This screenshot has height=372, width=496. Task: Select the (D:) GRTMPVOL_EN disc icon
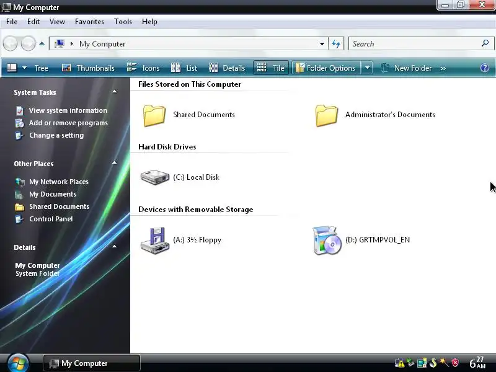(x=327, y=241)
